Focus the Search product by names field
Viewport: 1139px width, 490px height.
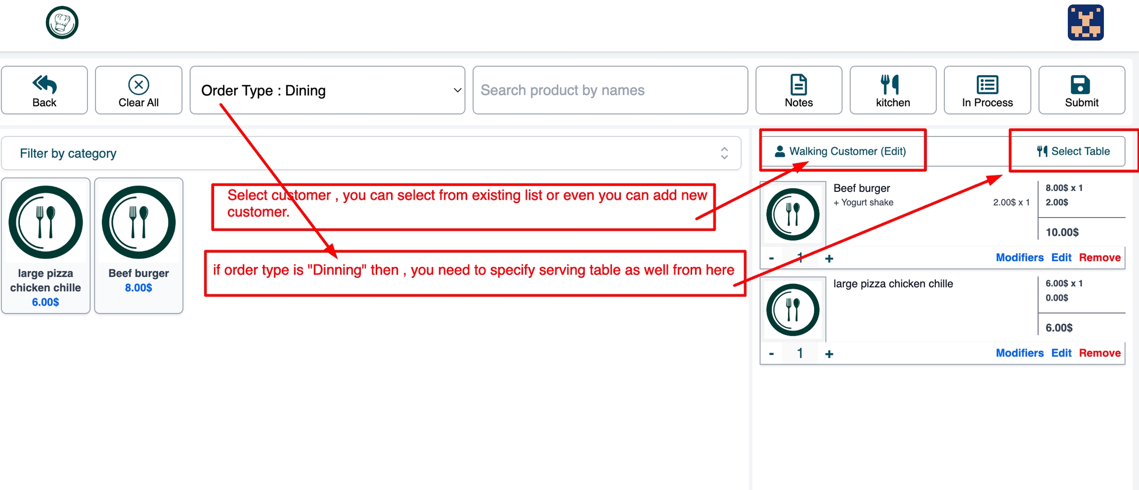click(x=610, y=90)
